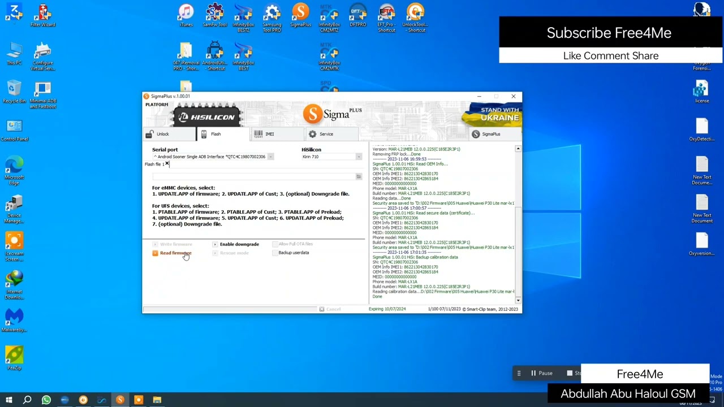The width and height of the screenshot is (724, 407).
Task: Pause the screen recording
Action: coord(541,373)
